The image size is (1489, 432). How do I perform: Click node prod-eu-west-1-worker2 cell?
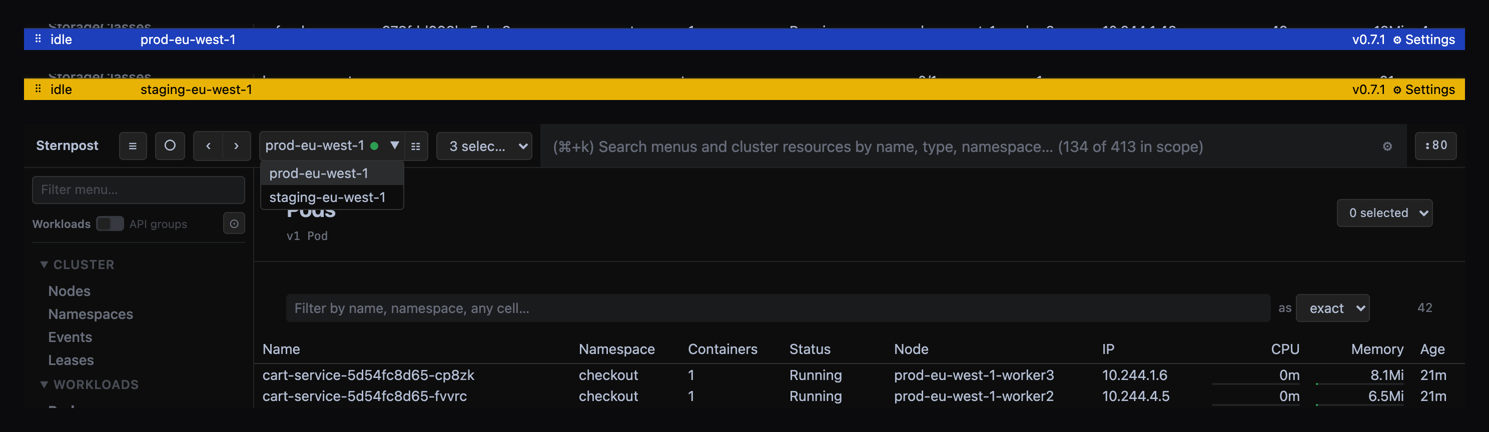[974, 396]
